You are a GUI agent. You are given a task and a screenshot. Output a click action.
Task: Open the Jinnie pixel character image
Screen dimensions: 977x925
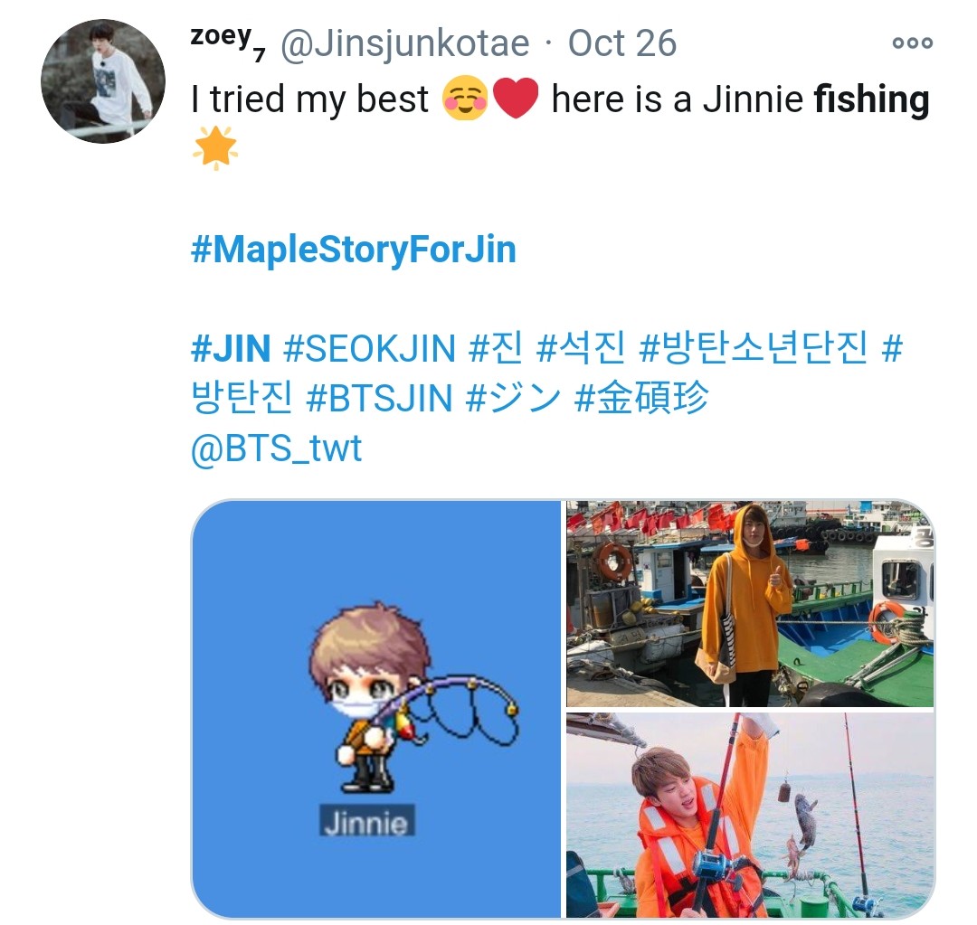(x=376, y=709)
